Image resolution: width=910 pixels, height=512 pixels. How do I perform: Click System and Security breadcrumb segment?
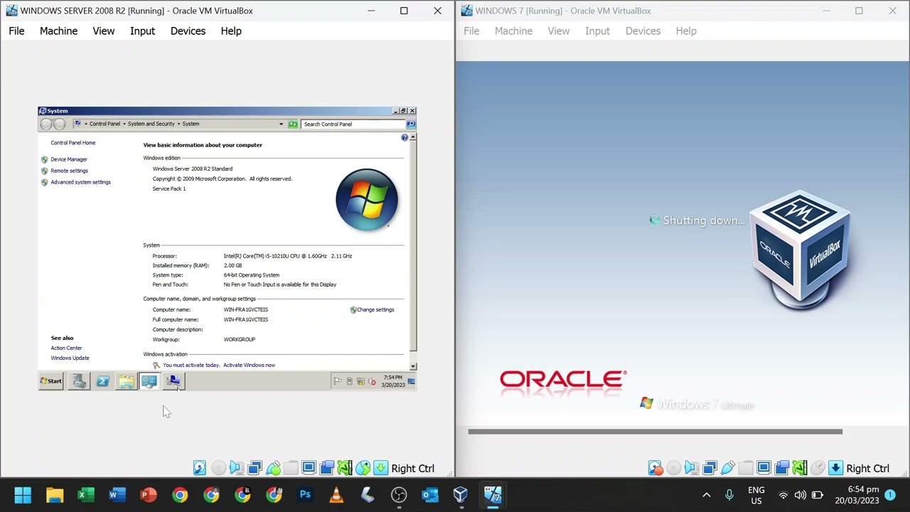151,124
